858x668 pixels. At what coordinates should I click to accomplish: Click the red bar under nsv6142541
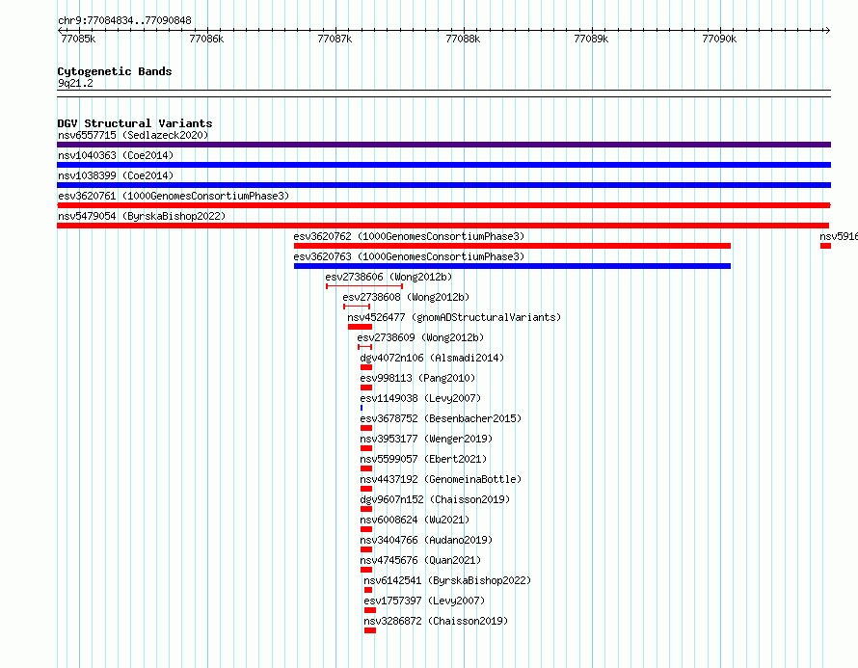[368, 590]
